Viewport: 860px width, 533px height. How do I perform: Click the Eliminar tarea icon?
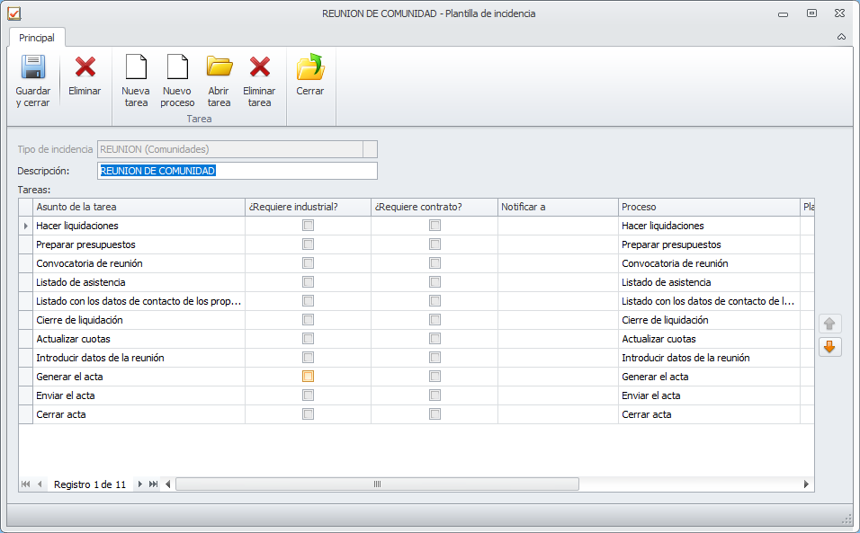coord(259,67)
